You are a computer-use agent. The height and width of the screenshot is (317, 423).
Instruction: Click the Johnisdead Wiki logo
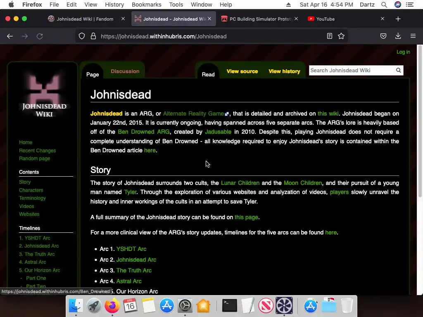pos(44,95)
